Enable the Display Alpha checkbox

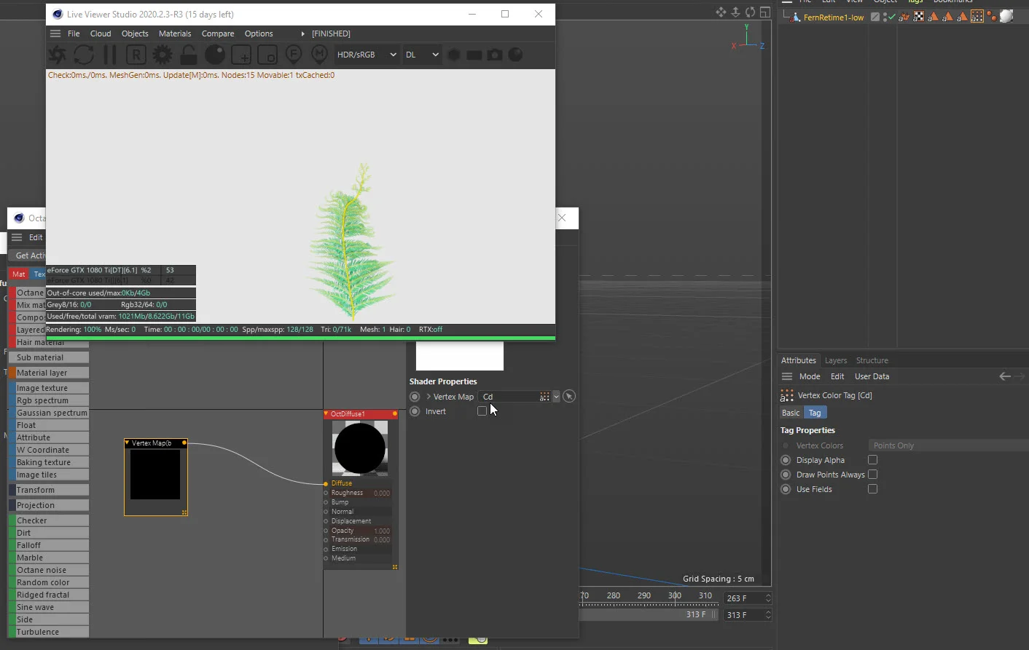[x=872, y=459]
